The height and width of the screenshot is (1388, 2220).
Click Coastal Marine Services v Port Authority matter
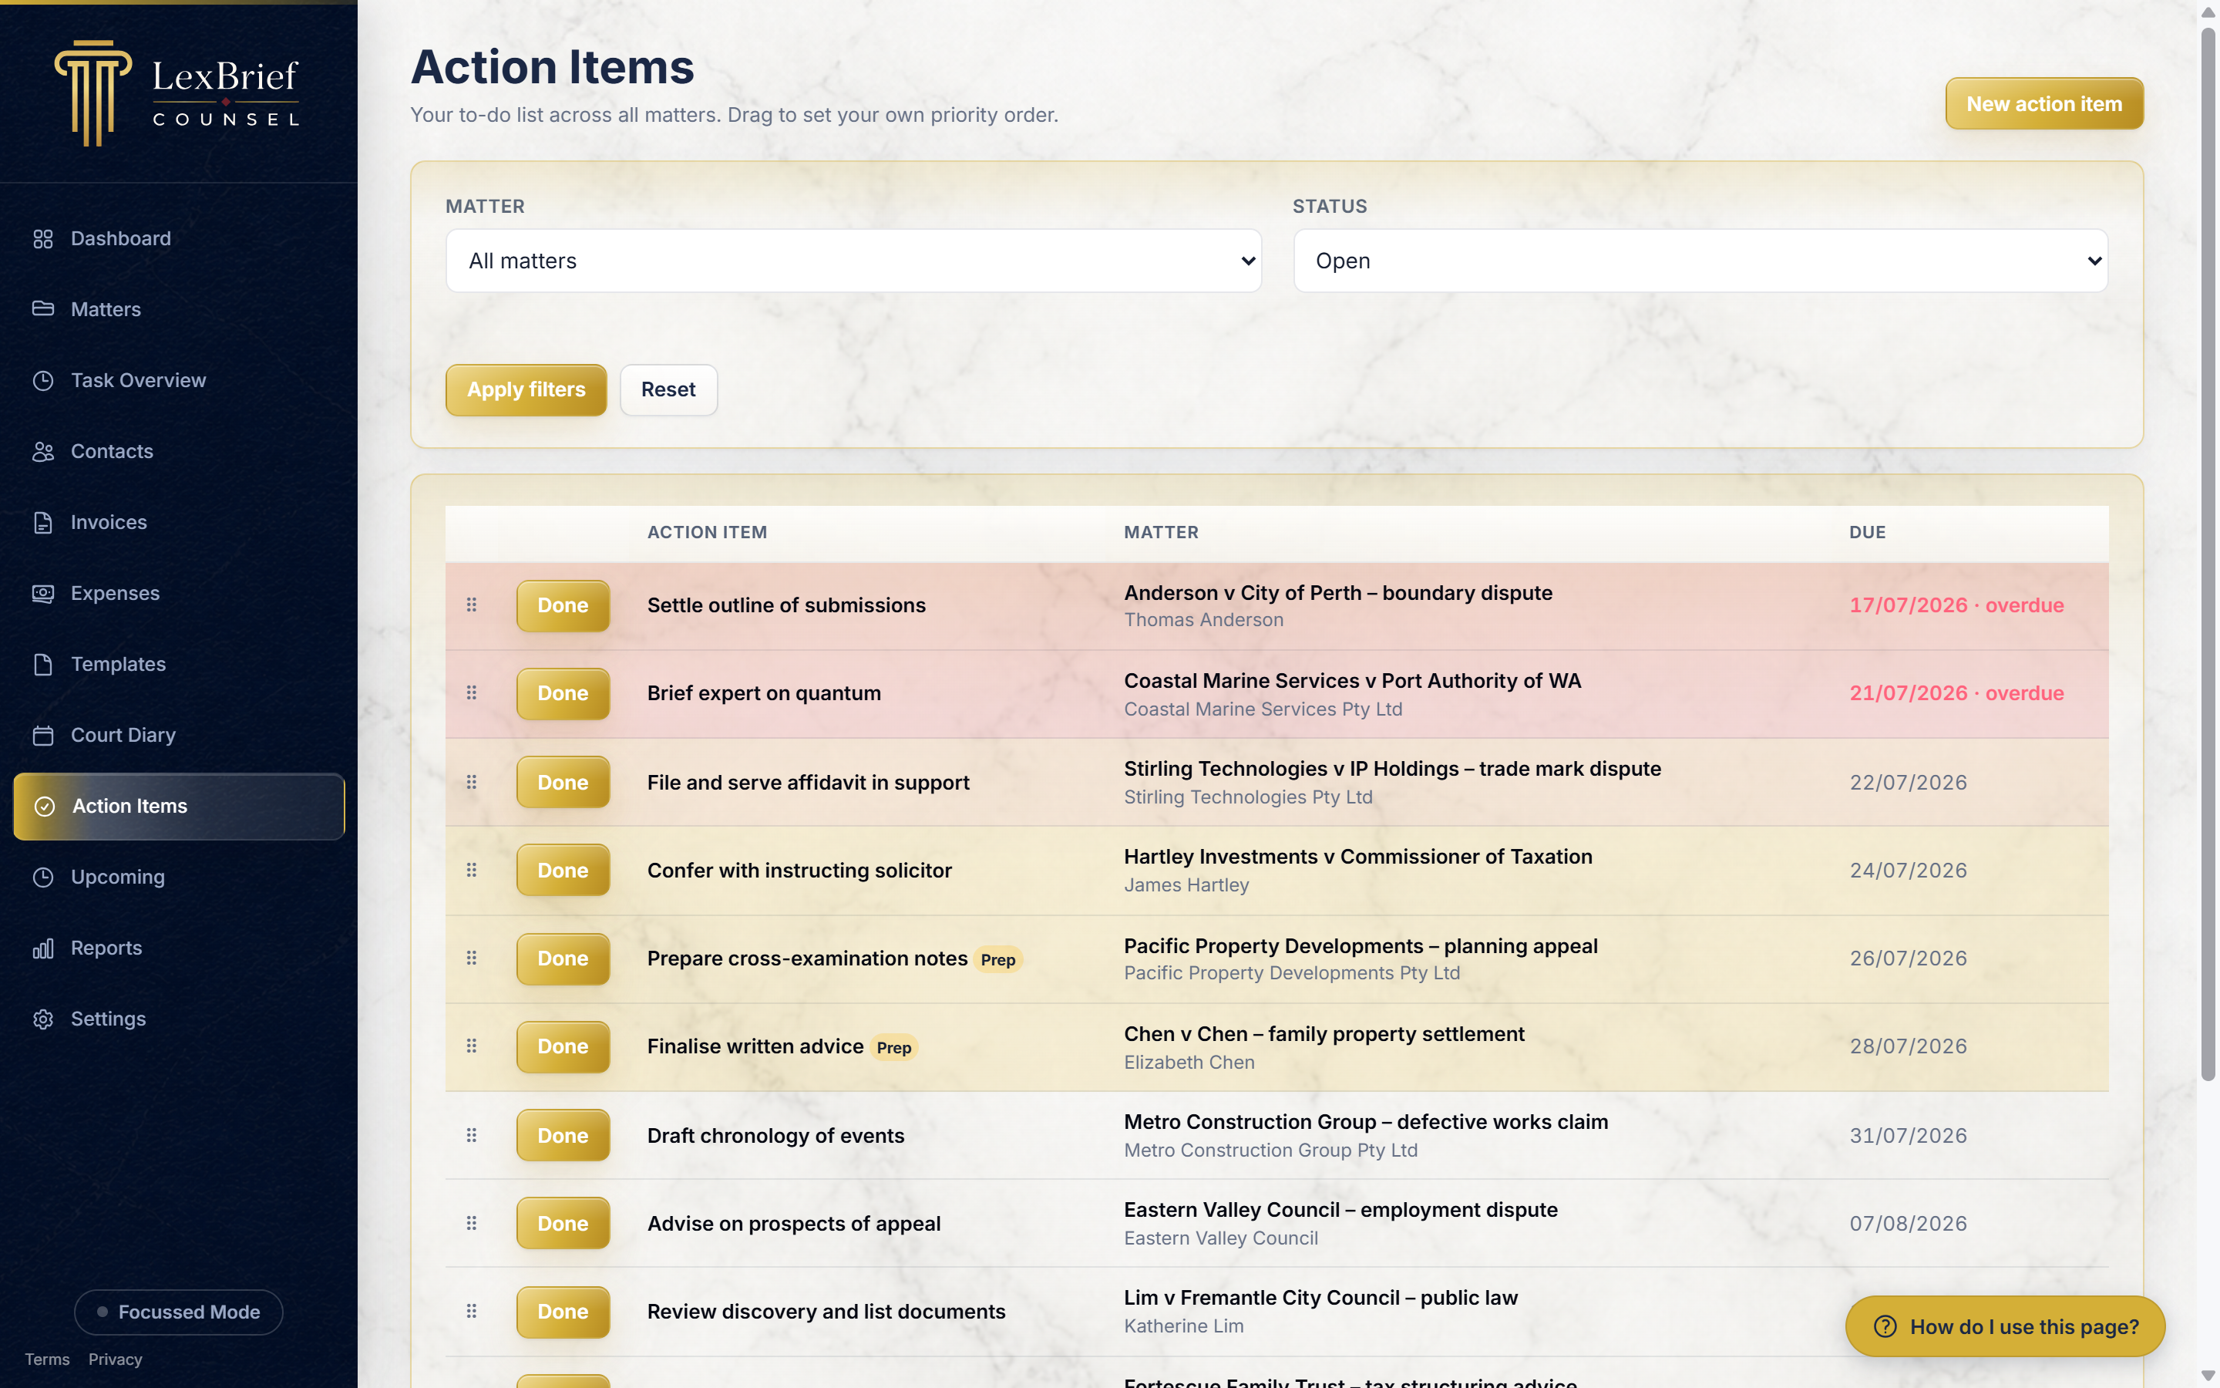tap(1352, 681)
